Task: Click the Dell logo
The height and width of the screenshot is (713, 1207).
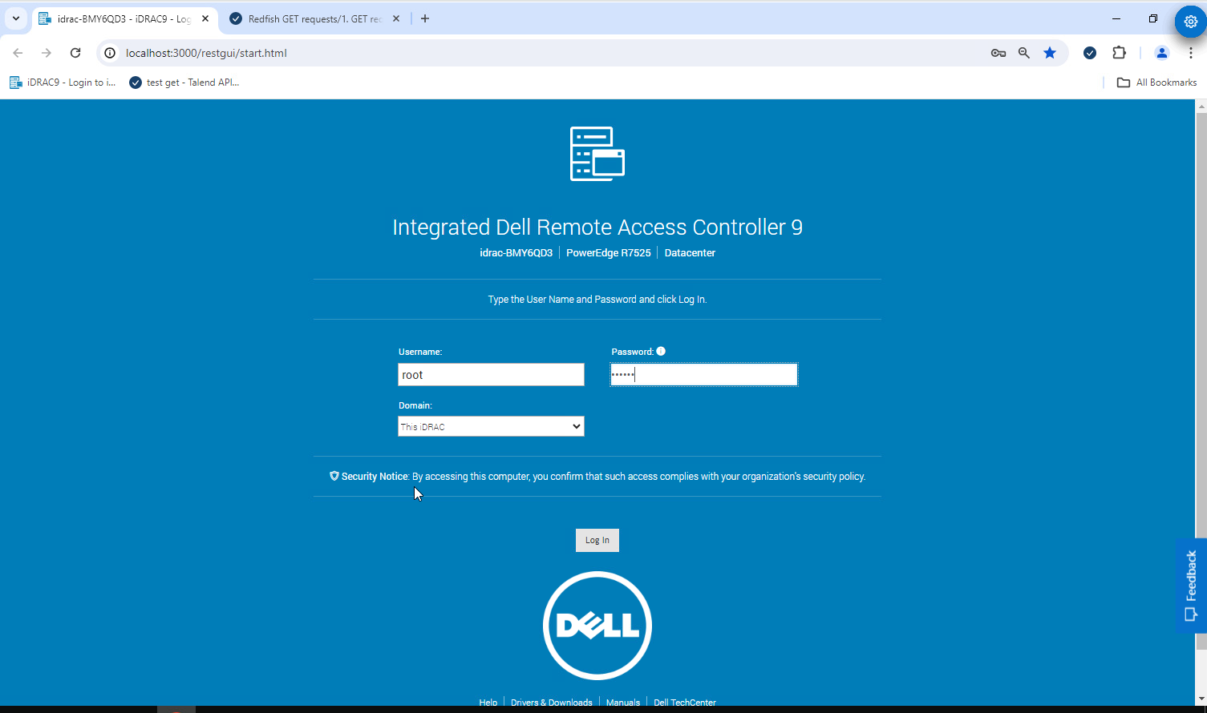Action: (597, 626)
